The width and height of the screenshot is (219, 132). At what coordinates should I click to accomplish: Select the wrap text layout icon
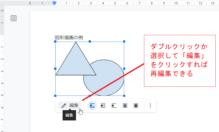(103, 106)
